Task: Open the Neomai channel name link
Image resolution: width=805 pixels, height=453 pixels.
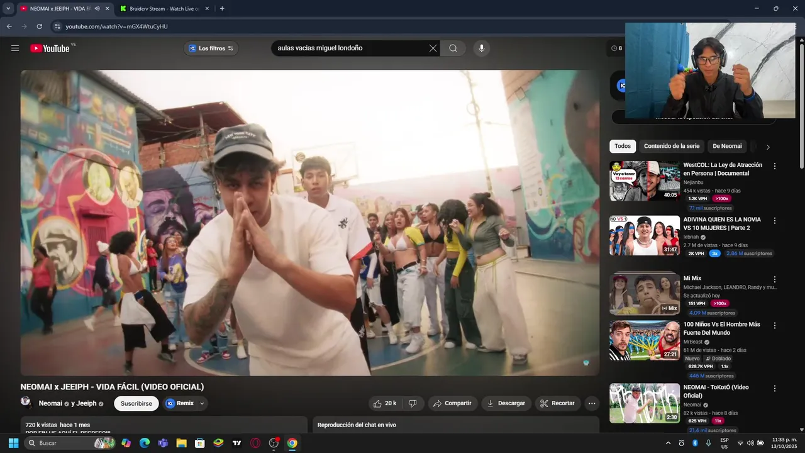Action: (50, 403)
